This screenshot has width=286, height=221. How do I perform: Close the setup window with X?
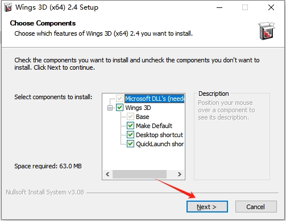(x=271, y=7)
